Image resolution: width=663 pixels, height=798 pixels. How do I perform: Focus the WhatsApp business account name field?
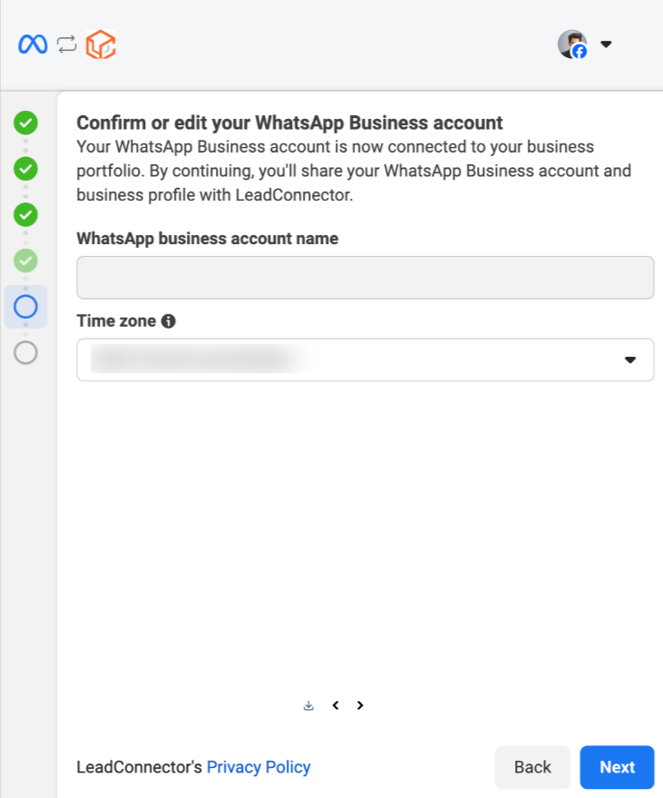(365, 278)
